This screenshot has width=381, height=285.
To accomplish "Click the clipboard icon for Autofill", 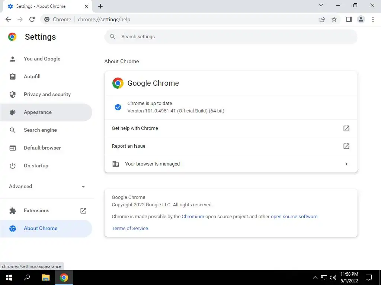I will [x=12, y=76].
